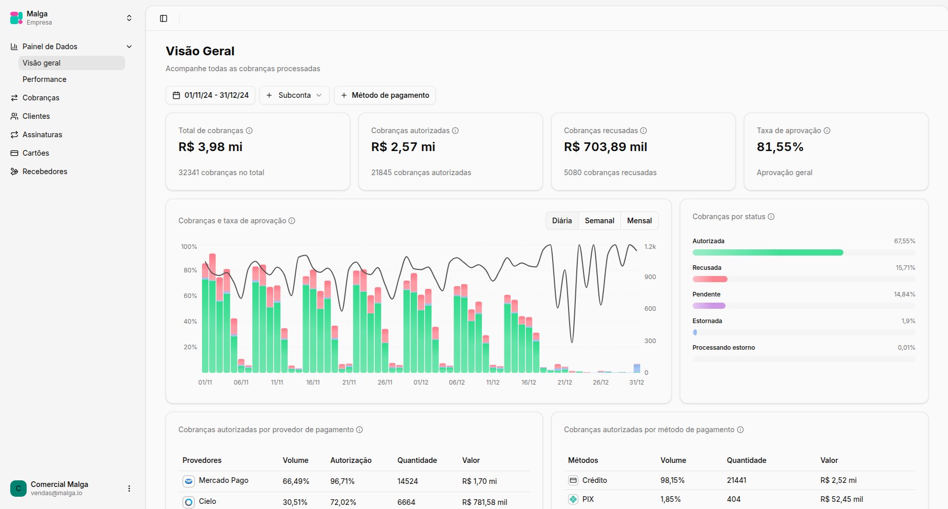
Task: Add a Método de pagamento filter
Action: [385, 95]
